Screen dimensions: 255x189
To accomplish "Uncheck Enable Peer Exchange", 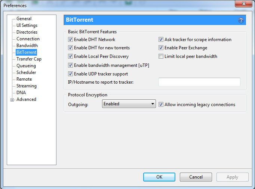I will [161, 47].
